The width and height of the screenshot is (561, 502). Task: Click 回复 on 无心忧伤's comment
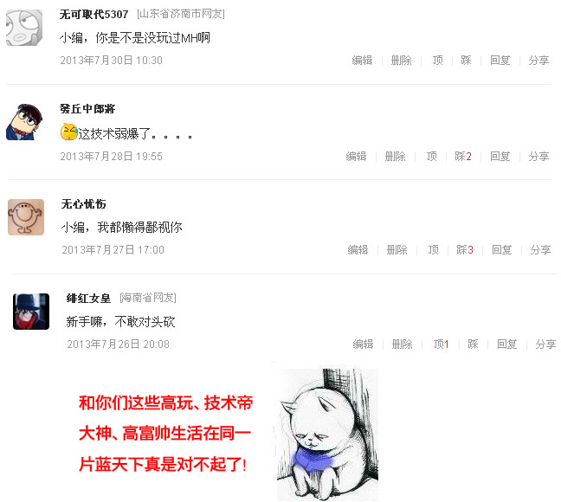(502, 250)
